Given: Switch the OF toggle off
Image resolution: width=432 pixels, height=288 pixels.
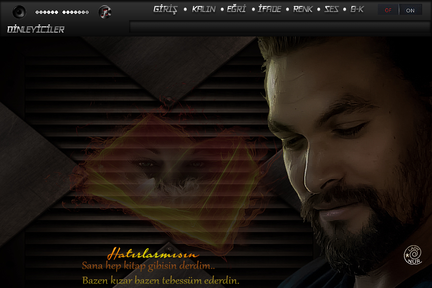Looking at the screenshot, I should (x=388, y=10).
